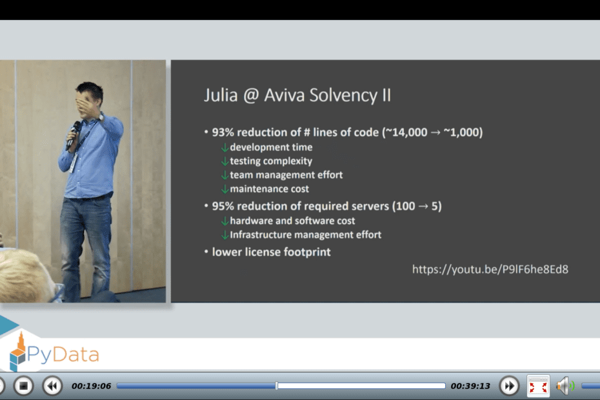
Task: Click the 'maintenance cost' sub-bullet
Action: (x=265, y=189)
